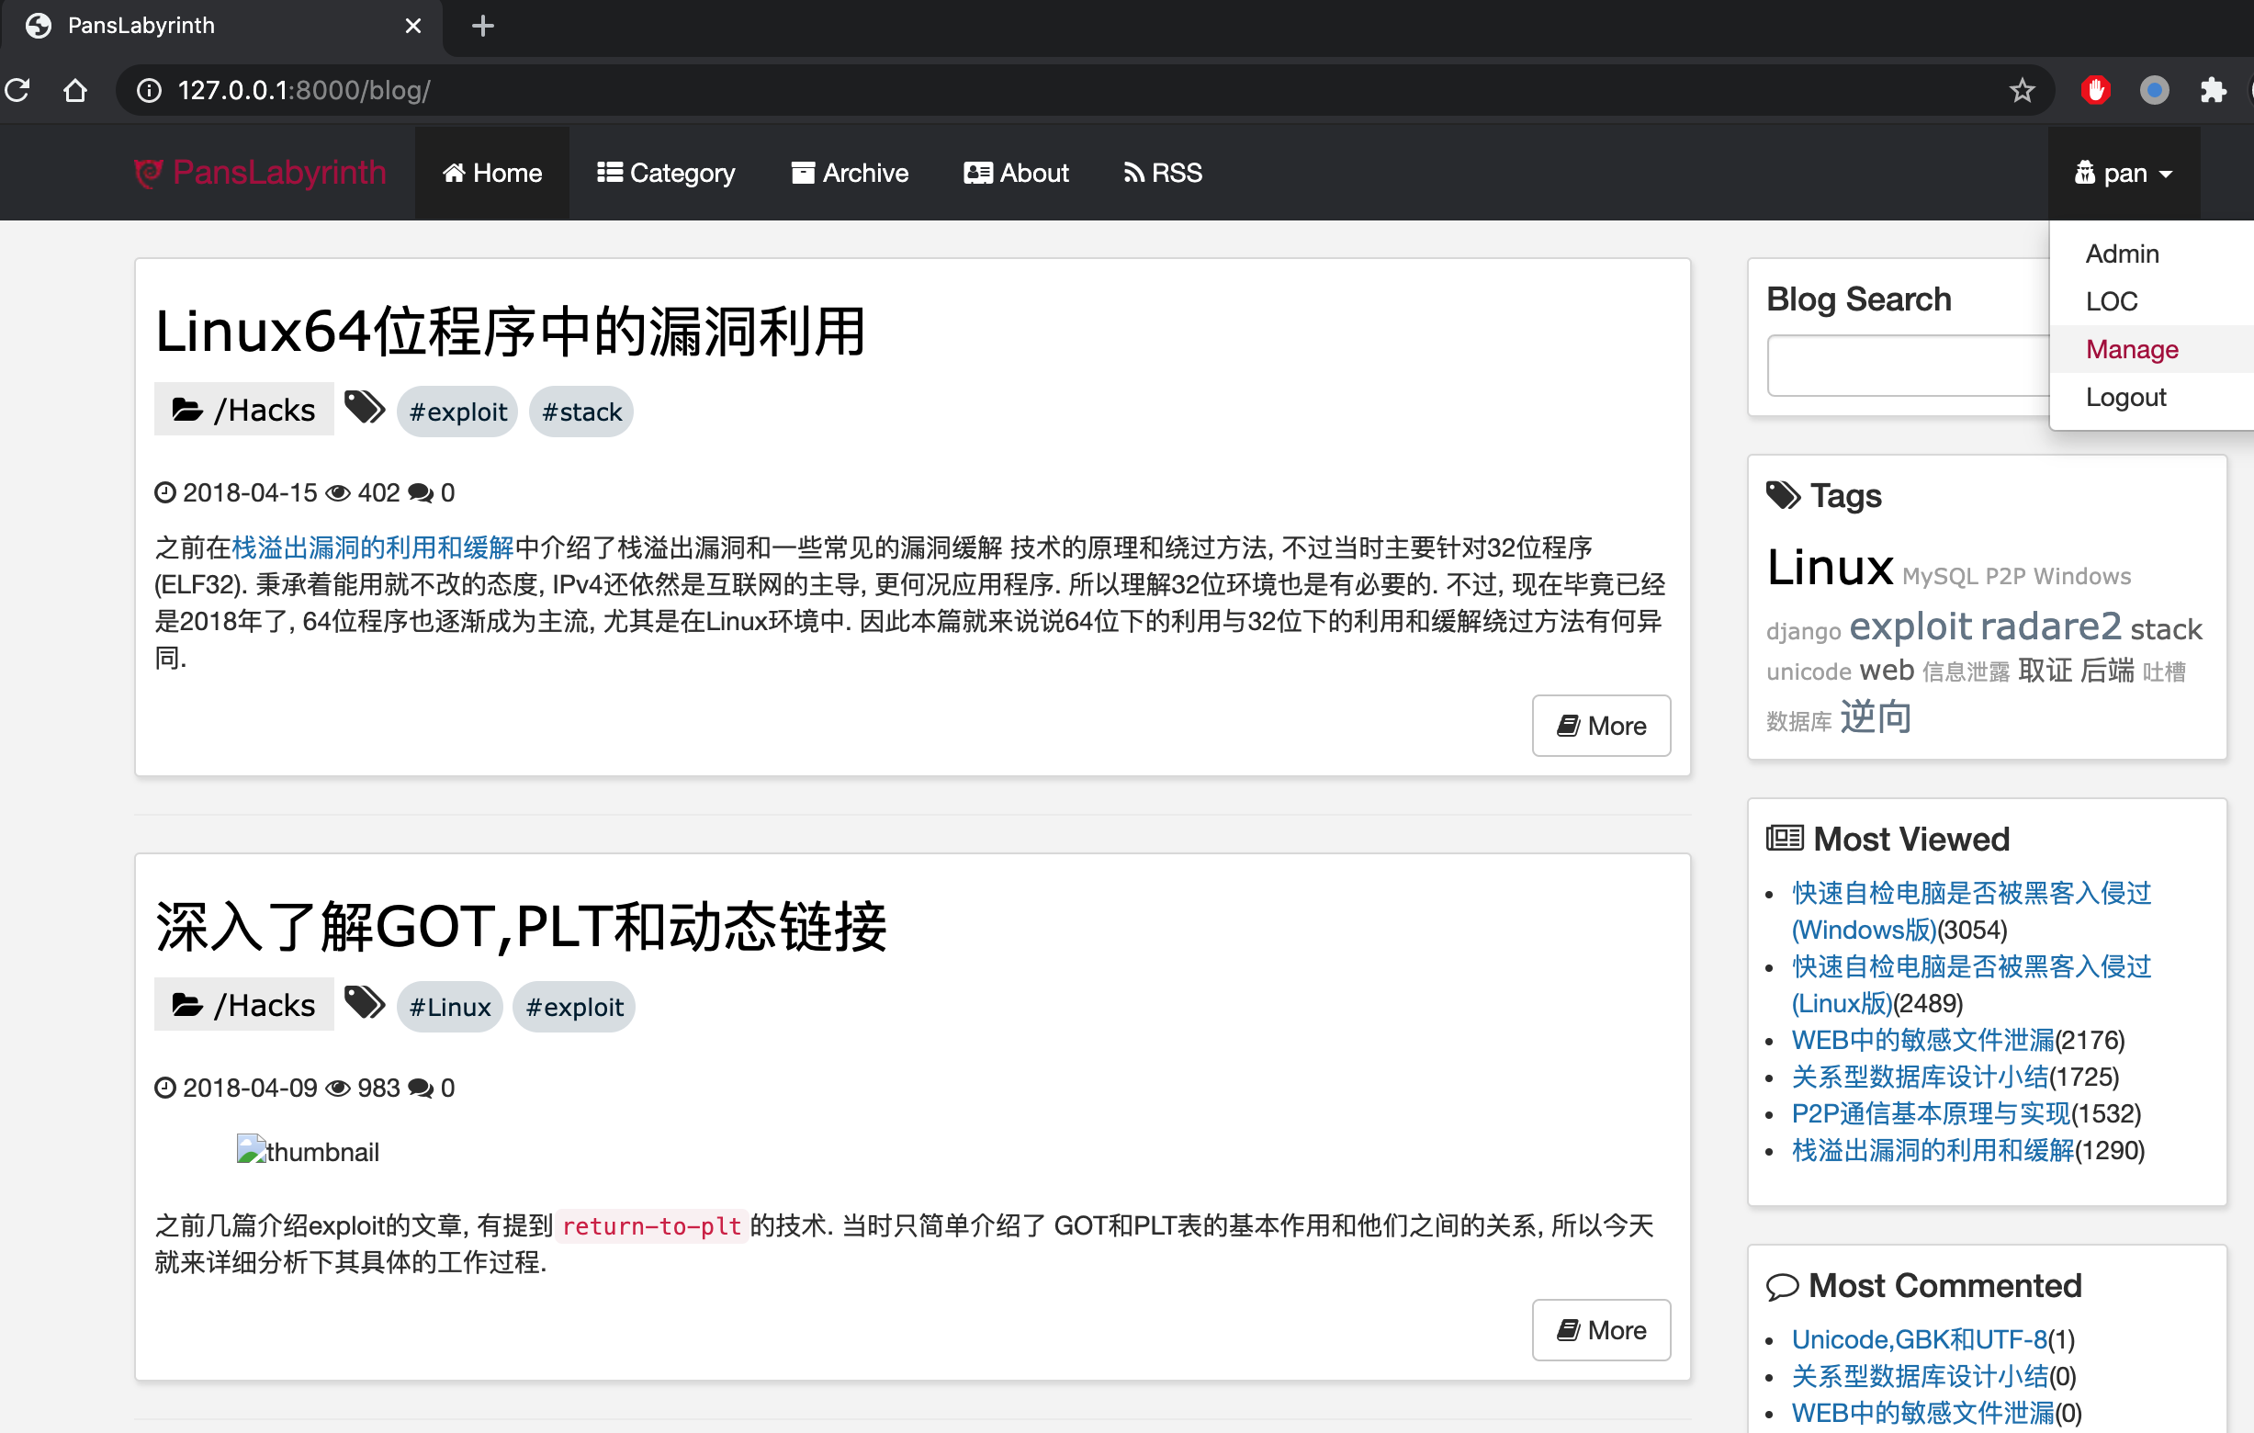Click the PansLabyrinth site logo

(x=260, y=172)
